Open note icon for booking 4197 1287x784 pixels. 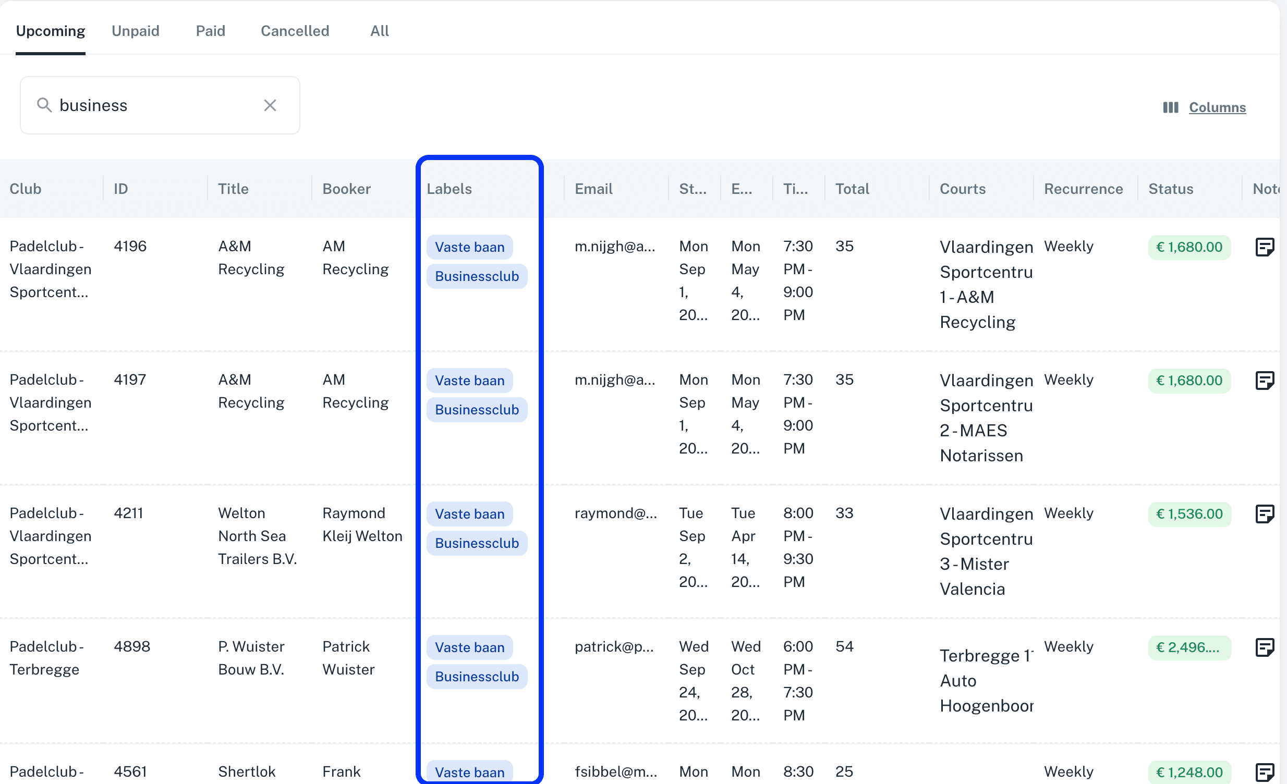point(1264,381)
